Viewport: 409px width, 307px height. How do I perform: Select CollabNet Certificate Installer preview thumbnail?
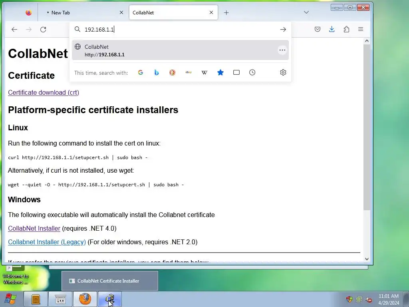(110, 281)
